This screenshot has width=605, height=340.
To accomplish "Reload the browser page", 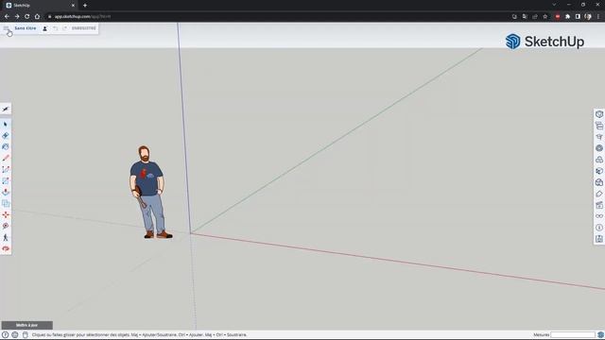I will point(27,17).
